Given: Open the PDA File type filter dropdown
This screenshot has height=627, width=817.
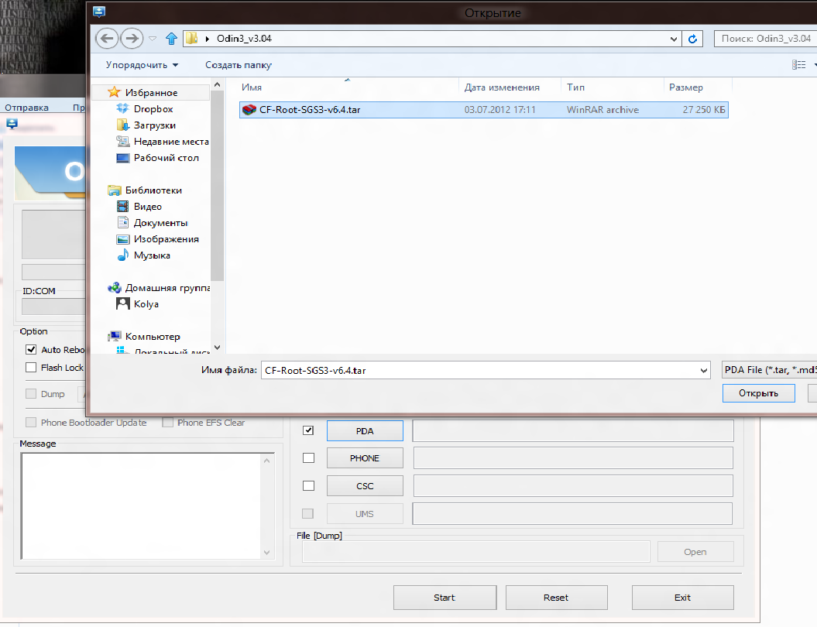Looking at the screenshot, I should (x=769, y=370).
